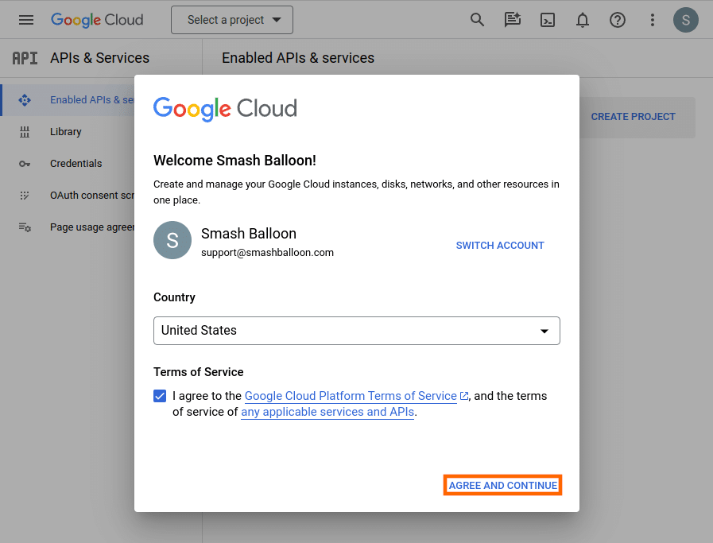Activate Cloud Shell terminal icon
713x543 pixels.
(547, 20)
